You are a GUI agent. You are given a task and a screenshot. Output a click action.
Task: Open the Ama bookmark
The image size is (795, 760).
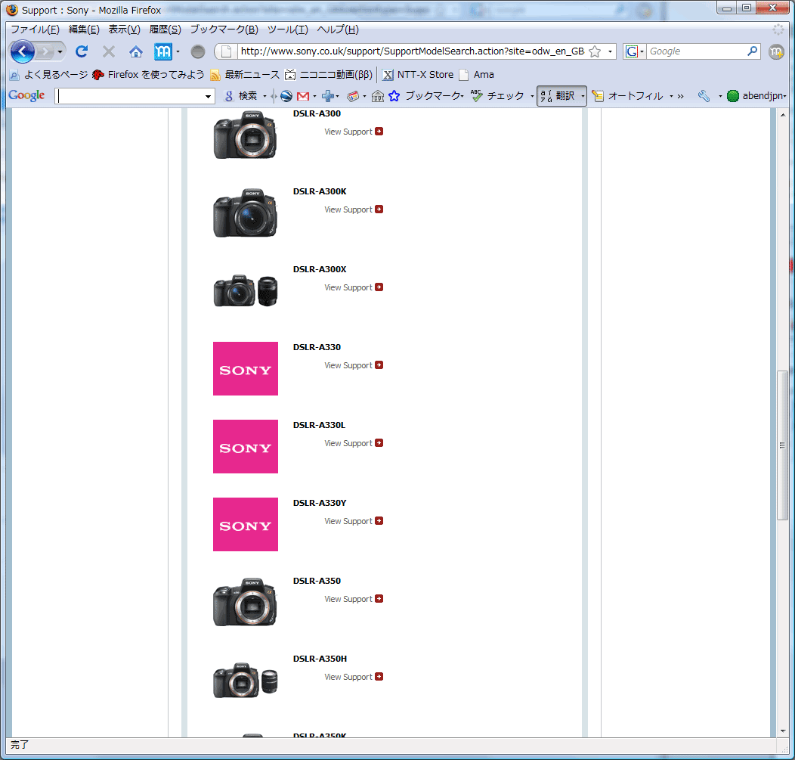click(476, 75)
